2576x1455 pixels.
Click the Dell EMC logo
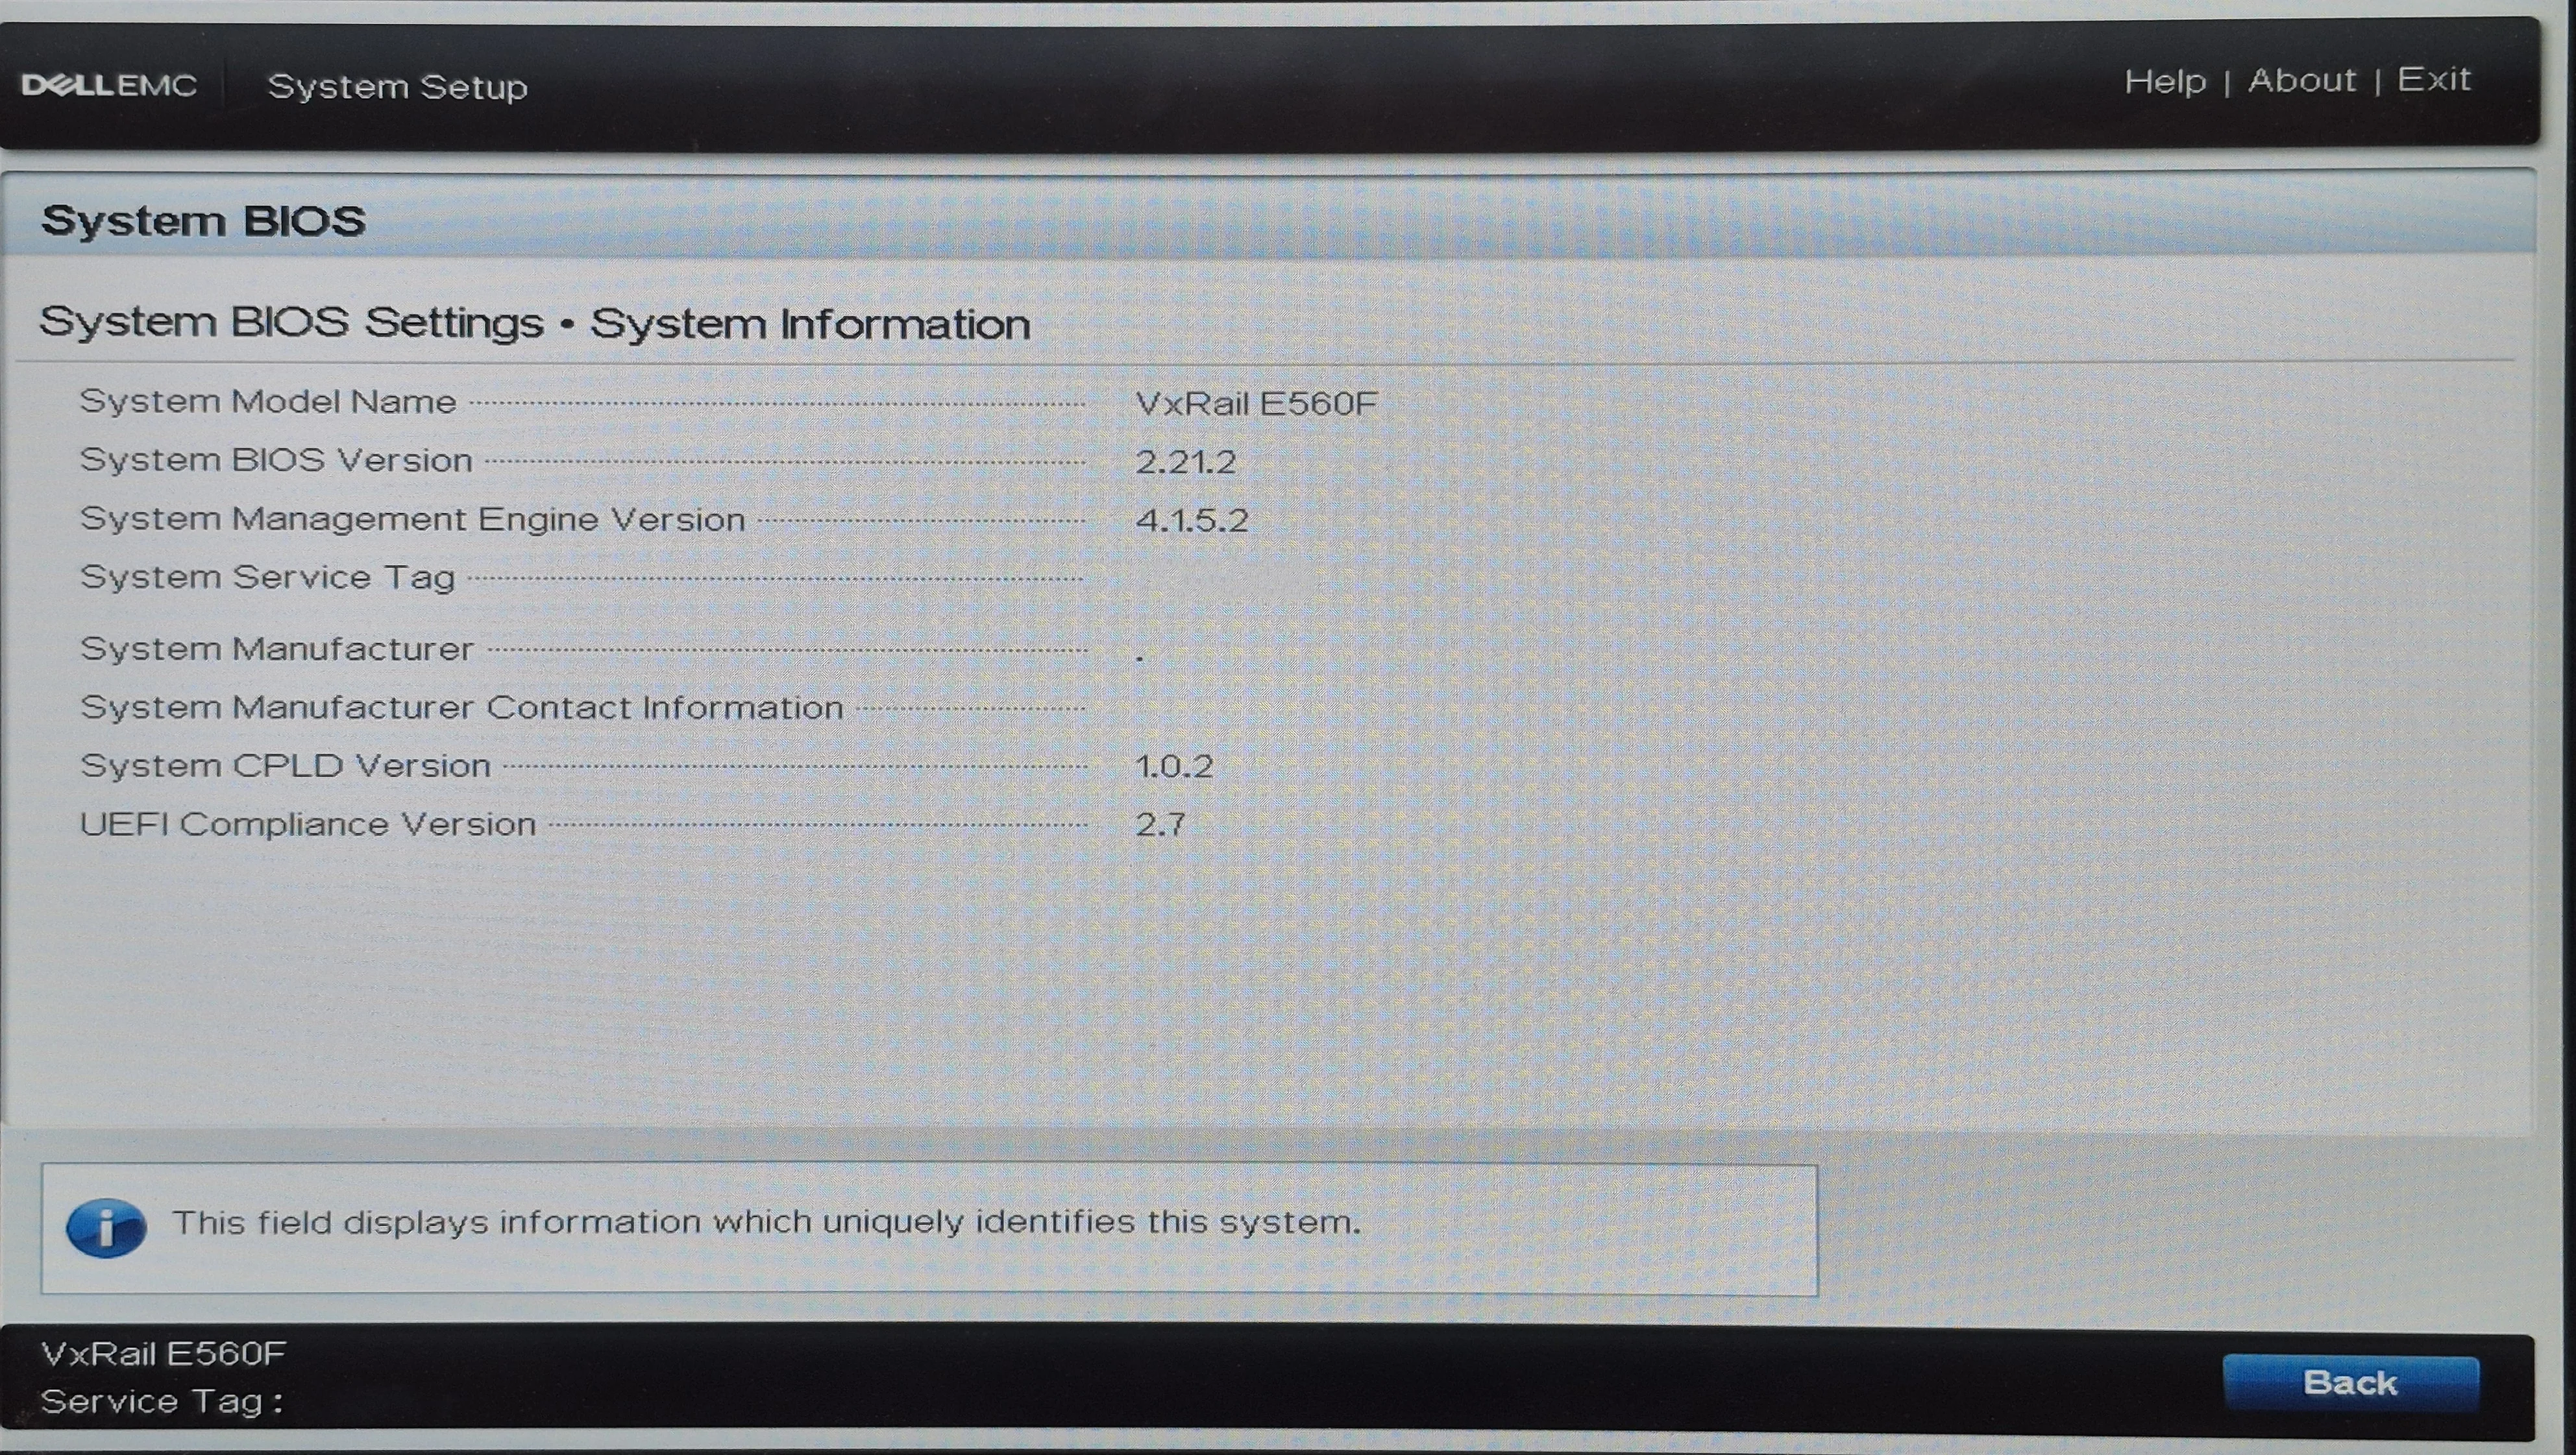(x=109, y=85)
